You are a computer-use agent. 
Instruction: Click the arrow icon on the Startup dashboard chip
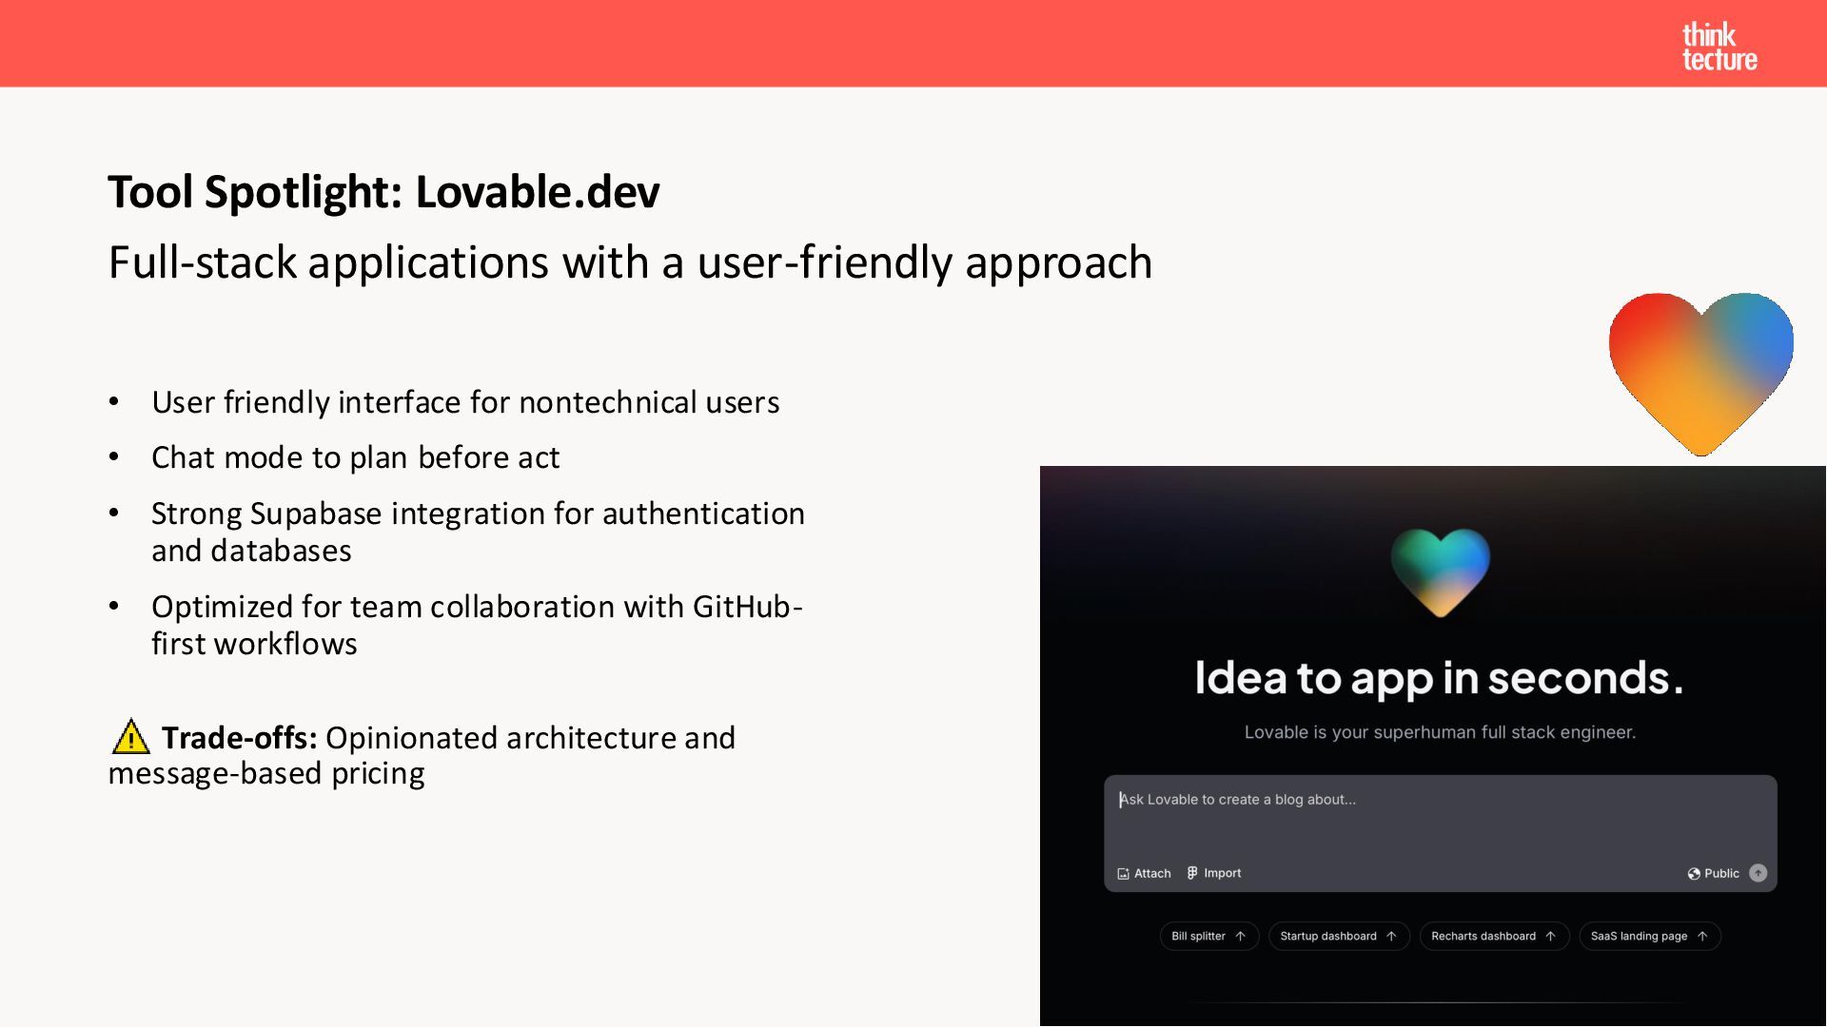(1391, 937)
